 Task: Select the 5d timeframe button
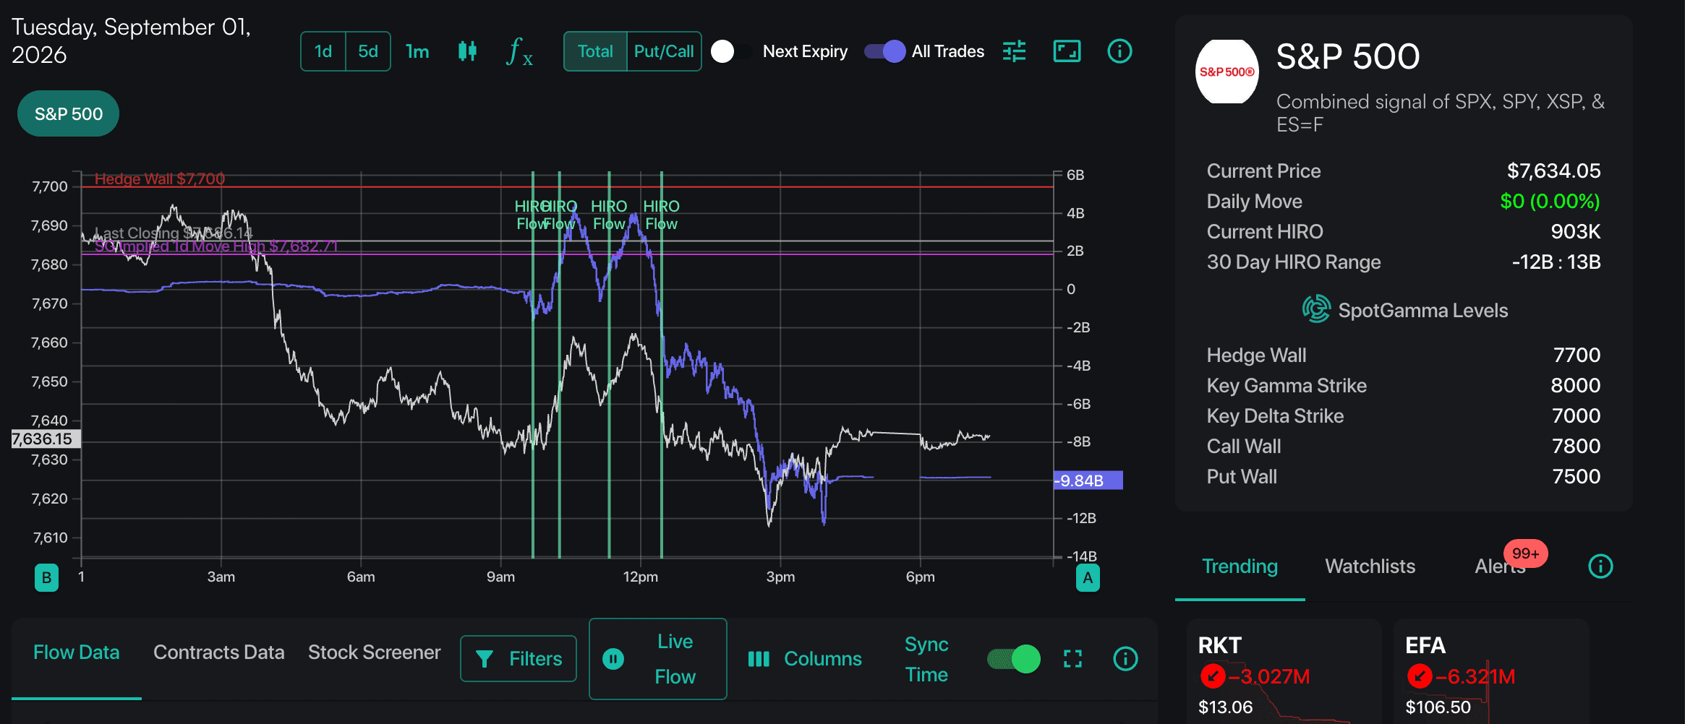(368, 51)
